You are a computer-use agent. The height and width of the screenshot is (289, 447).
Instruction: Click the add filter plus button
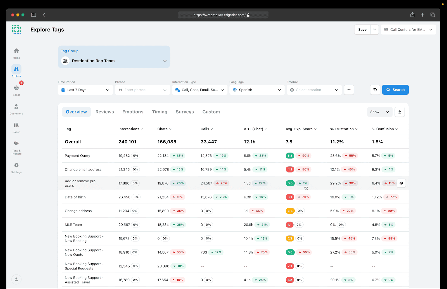(349, 90)
